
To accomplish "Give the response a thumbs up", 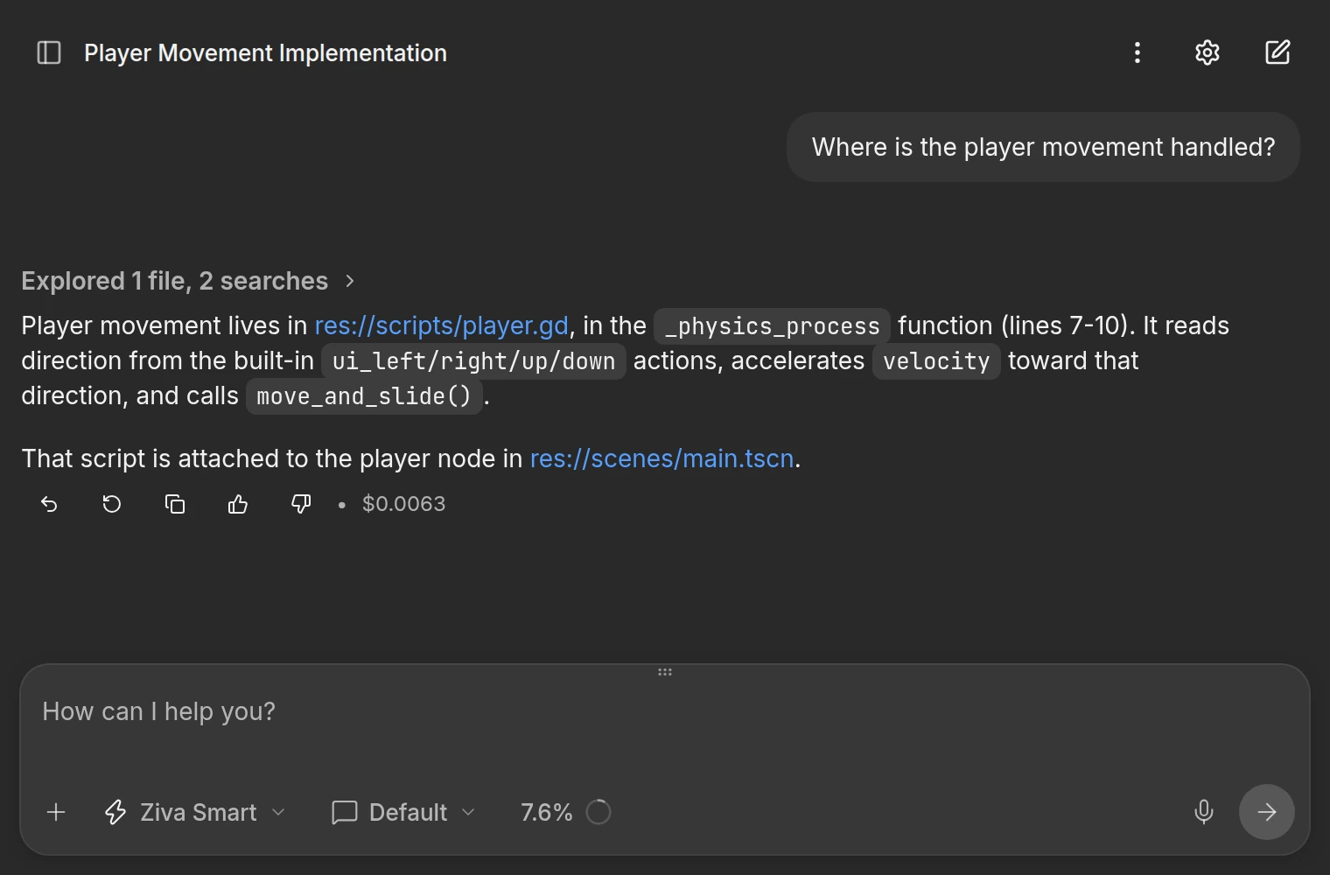I will pyautogui.click(x=238, y=504).
